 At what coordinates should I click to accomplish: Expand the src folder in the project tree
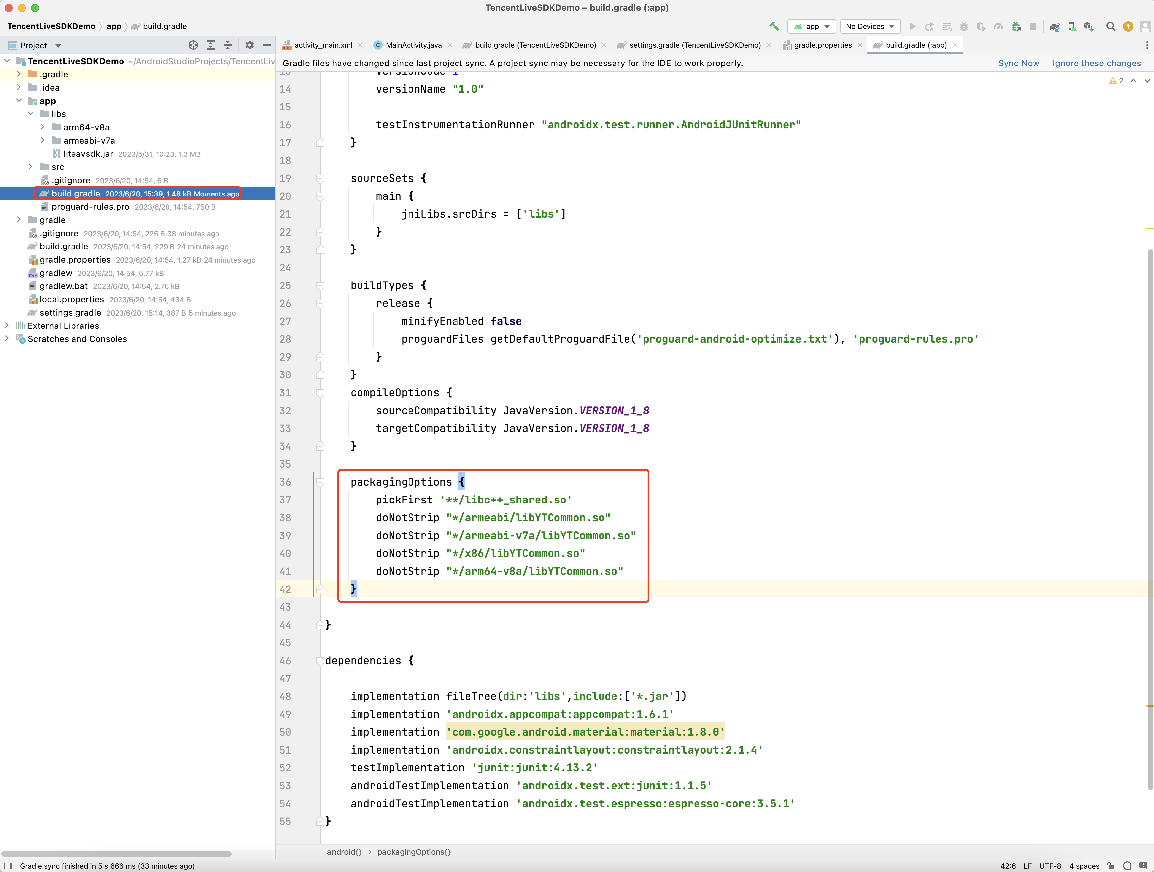pos(31,167)
